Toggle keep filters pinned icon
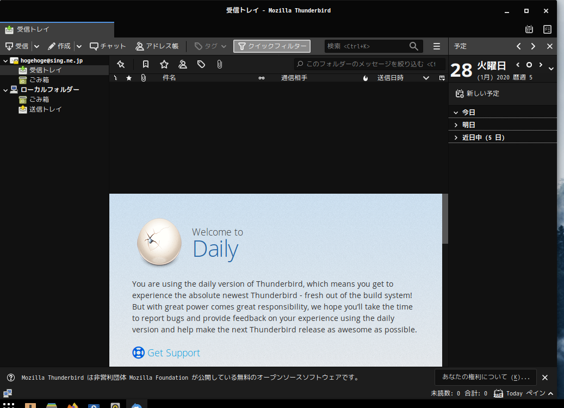564x408 pixels. point(121,64)
